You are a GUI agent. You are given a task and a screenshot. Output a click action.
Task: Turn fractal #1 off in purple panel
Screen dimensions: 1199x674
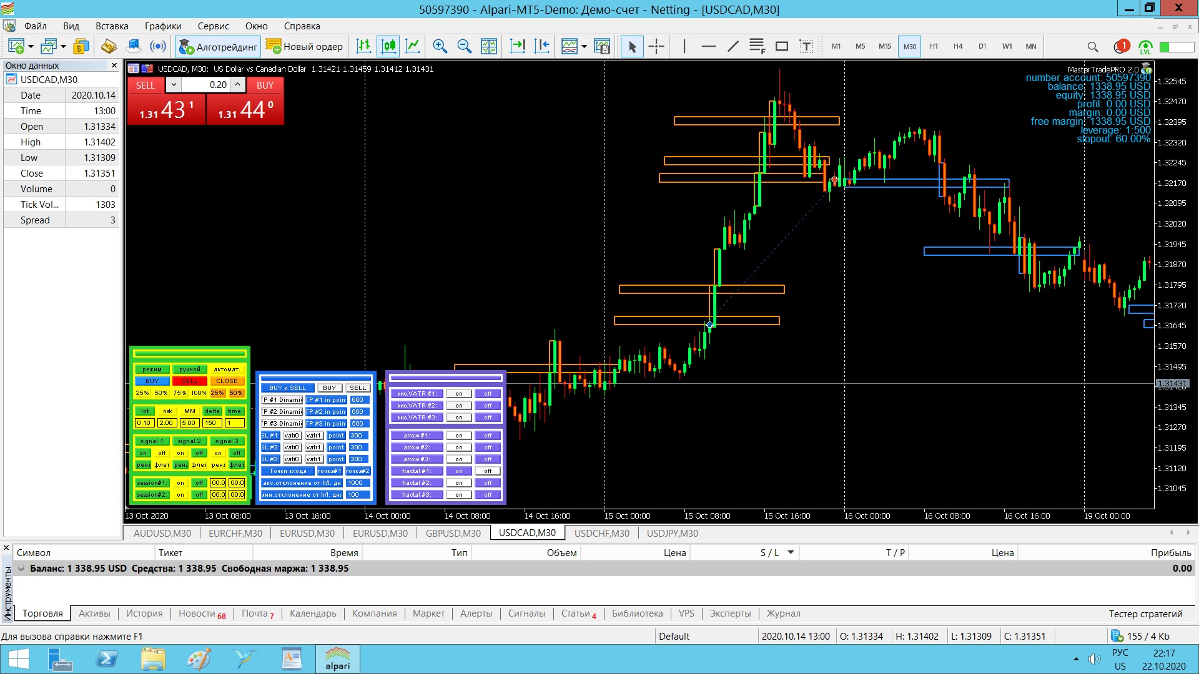[488, 471]
